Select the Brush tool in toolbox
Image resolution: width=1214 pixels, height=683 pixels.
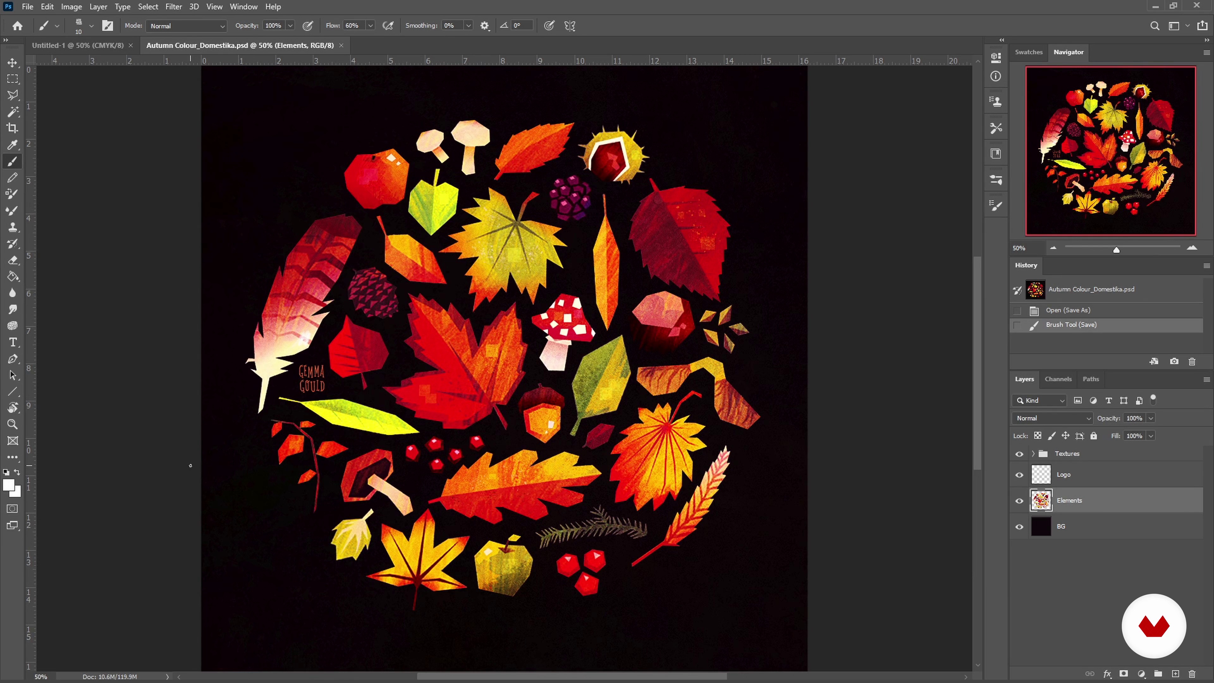pos(13,161)
